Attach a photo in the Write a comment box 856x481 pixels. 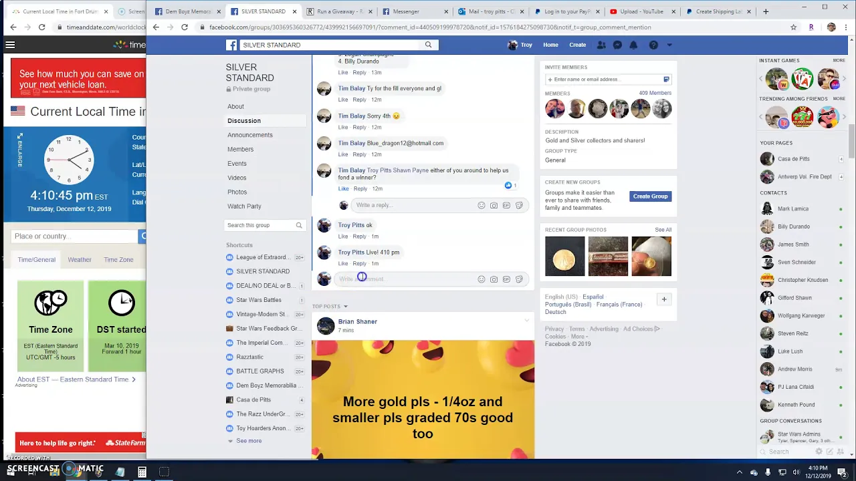494,279
